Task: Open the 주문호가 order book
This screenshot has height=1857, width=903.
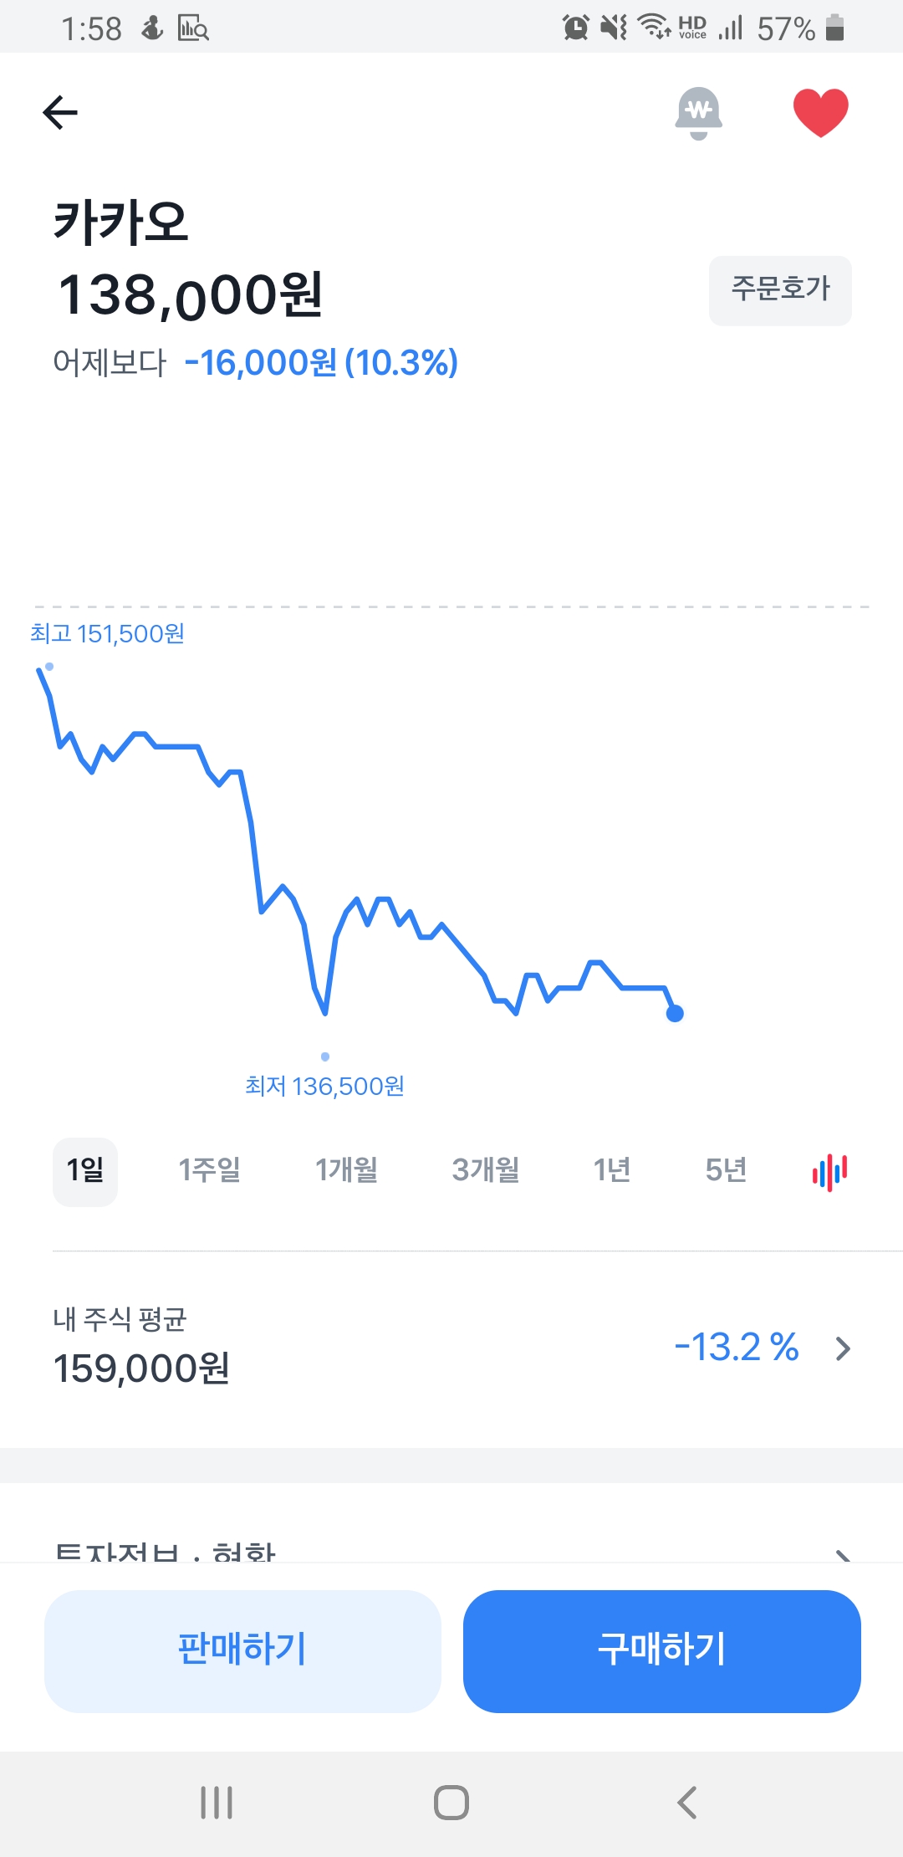Action: 780,290
